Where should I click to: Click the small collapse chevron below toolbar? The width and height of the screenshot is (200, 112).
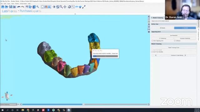(x=75, y=14)
